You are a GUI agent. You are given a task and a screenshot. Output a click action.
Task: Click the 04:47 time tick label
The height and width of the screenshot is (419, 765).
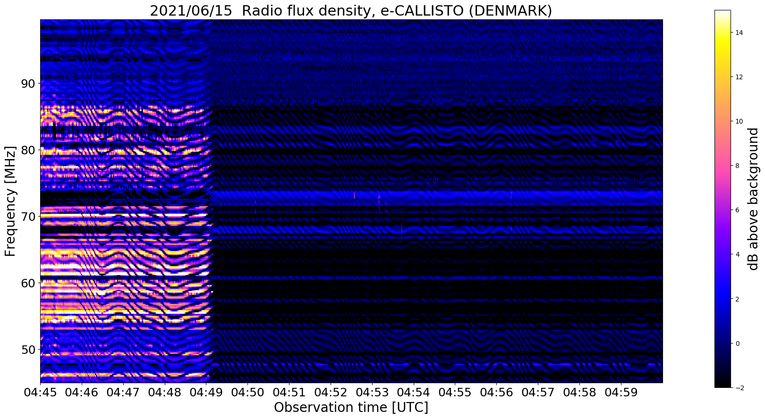click(123, 392)
